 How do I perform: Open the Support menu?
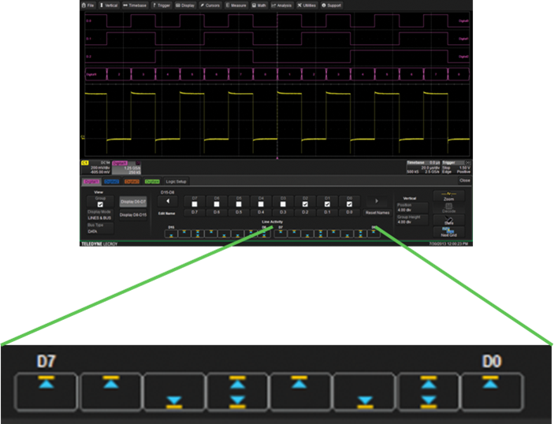point(332,6)
